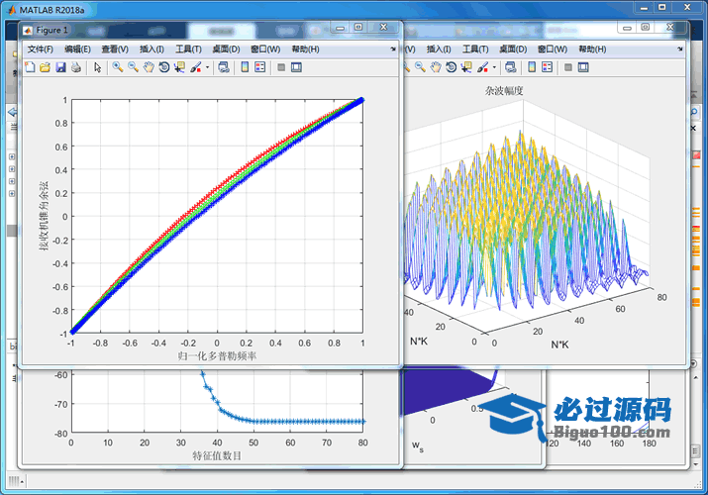Click Link Plot icon in Figure 1
Screen dimensions: 708x495
(224, 67)
